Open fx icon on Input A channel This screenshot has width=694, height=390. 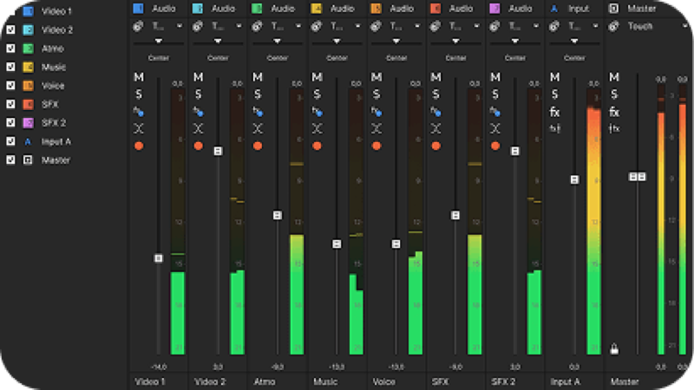pos(554,112)
